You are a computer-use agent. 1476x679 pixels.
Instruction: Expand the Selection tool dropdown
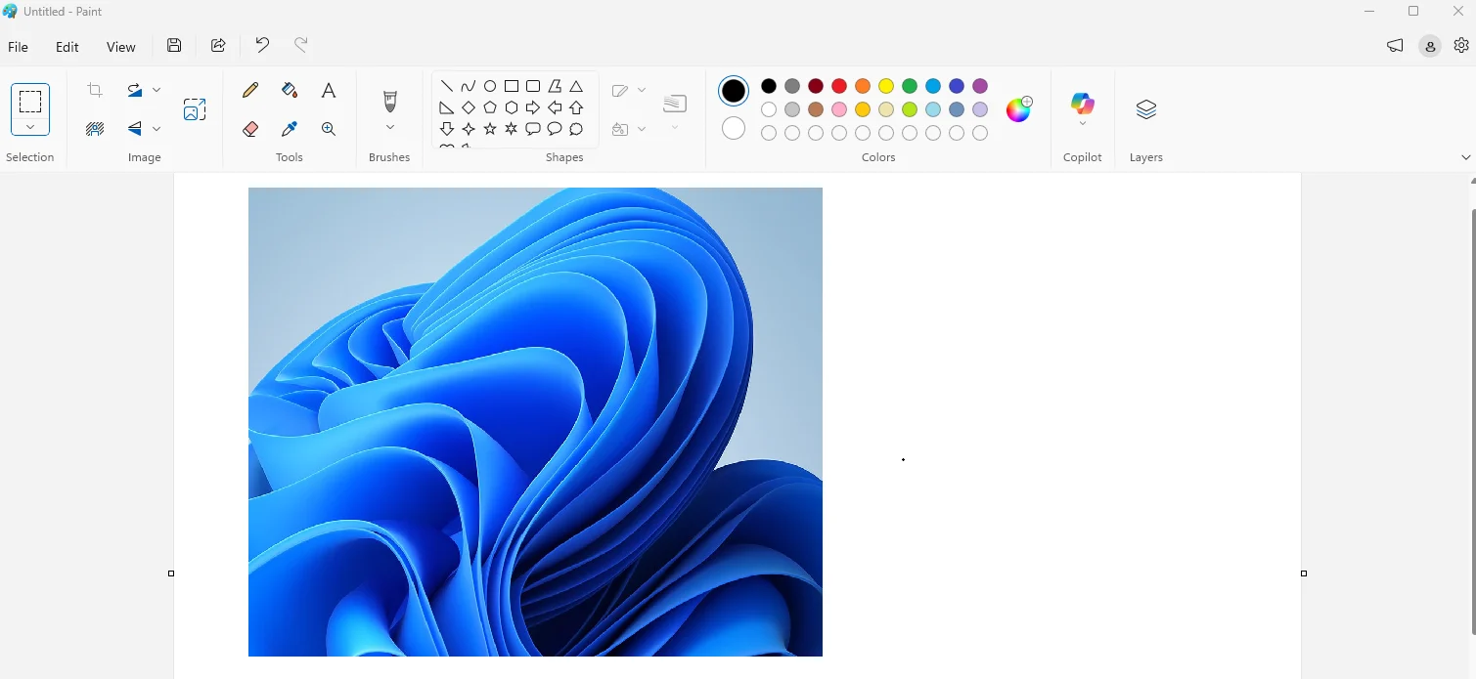pyautogui.click(x=30, y=127)
